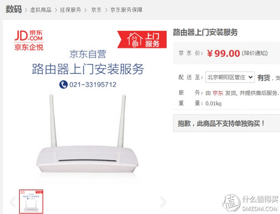This screenshot has height=214, width=280.
Task: Click the router product picture
Action: pyautogui.click(x=87, y=133)
